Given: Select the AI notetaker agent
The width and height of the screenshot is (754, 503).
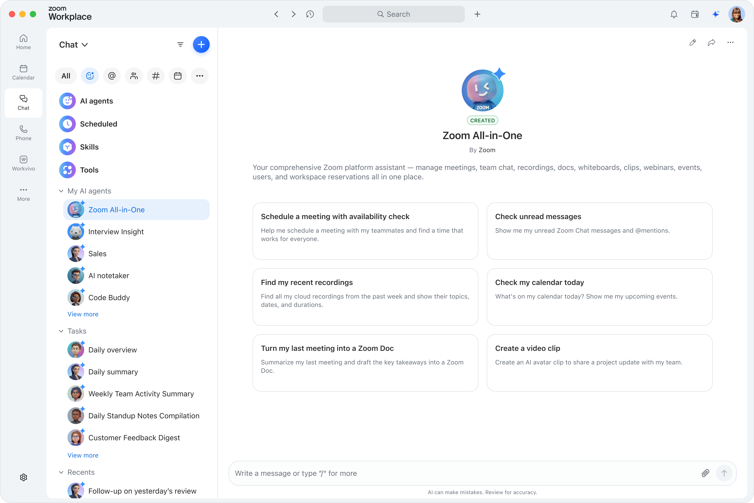Looking at the screenshot, I should 136,276.
